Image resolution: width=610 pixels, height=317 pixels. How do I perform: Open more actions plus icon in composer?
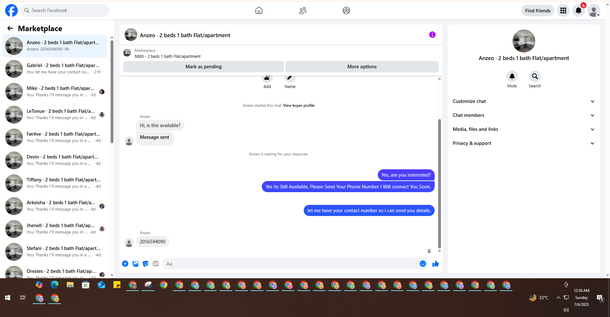tap(125, 264)
